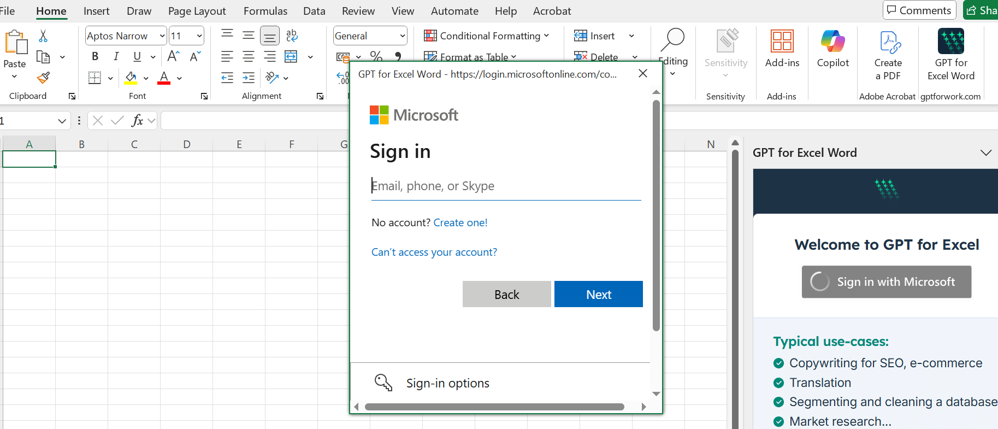Increase indent in Alignment group
Viewport: 998px width, 429px height.
tap(249, 78)
